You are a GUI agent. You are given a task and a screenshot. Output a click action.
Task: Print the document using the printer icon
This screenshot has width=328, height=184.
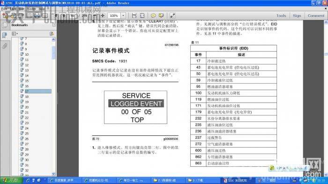pos(37,15)
